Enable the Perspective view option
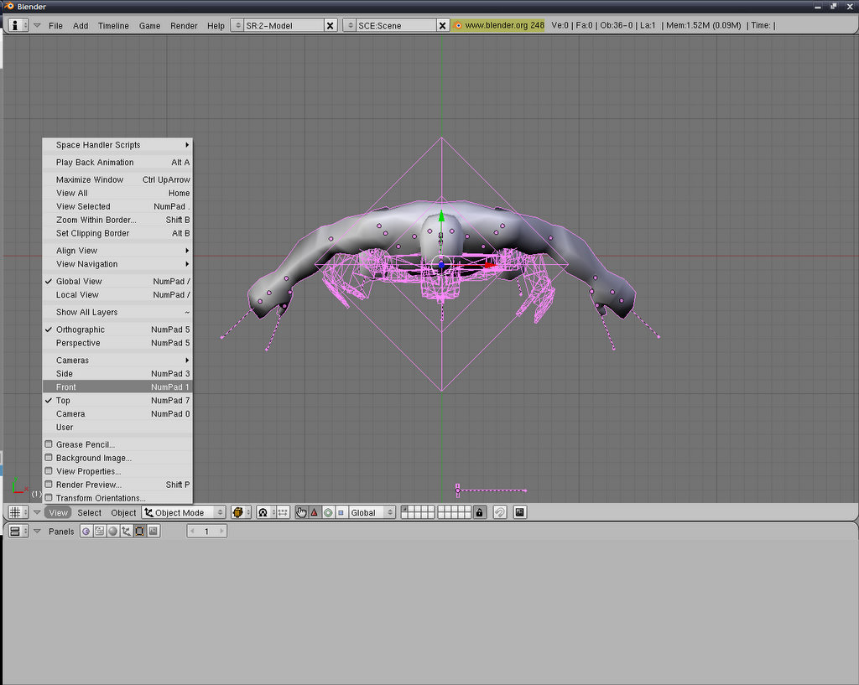 [78, 343]
